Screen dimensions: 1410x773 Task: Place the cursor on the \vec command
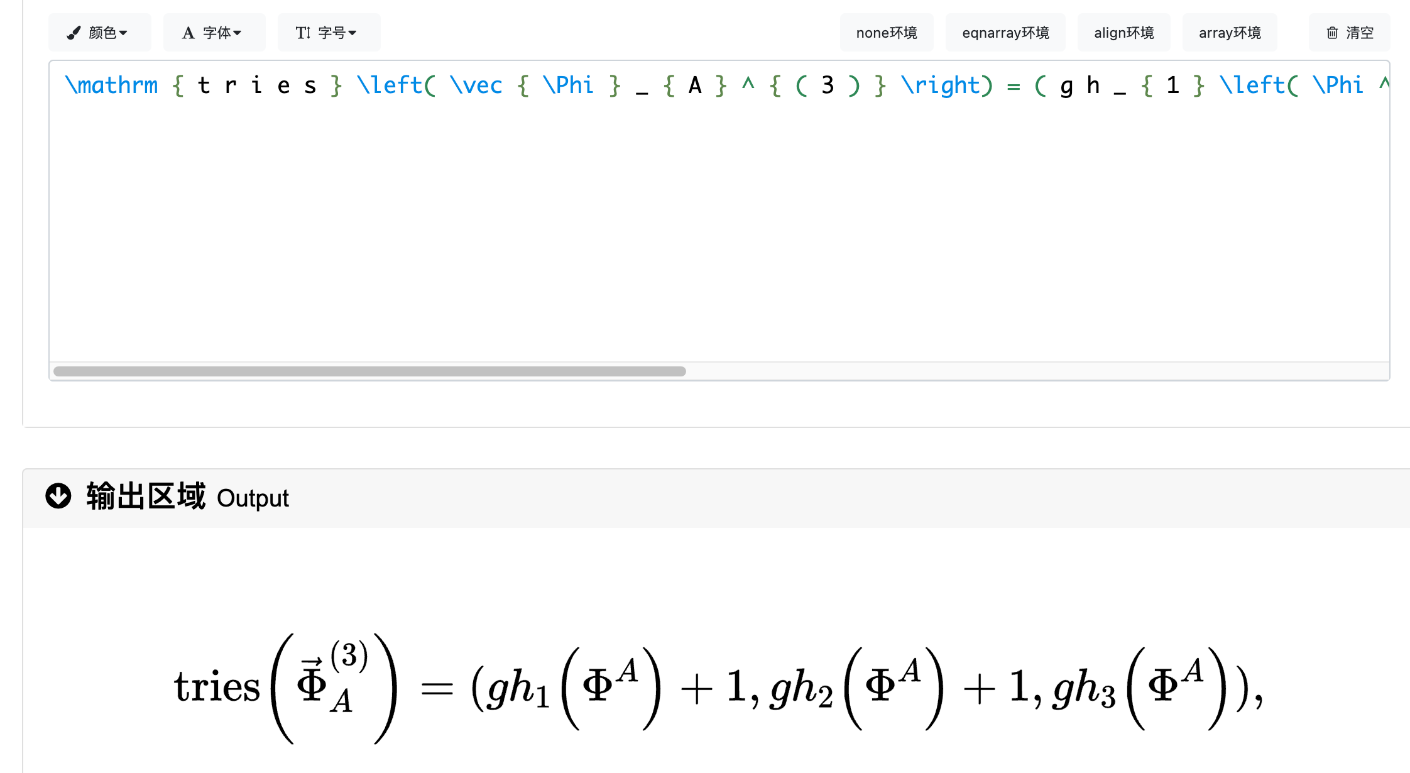pos(476,85)
